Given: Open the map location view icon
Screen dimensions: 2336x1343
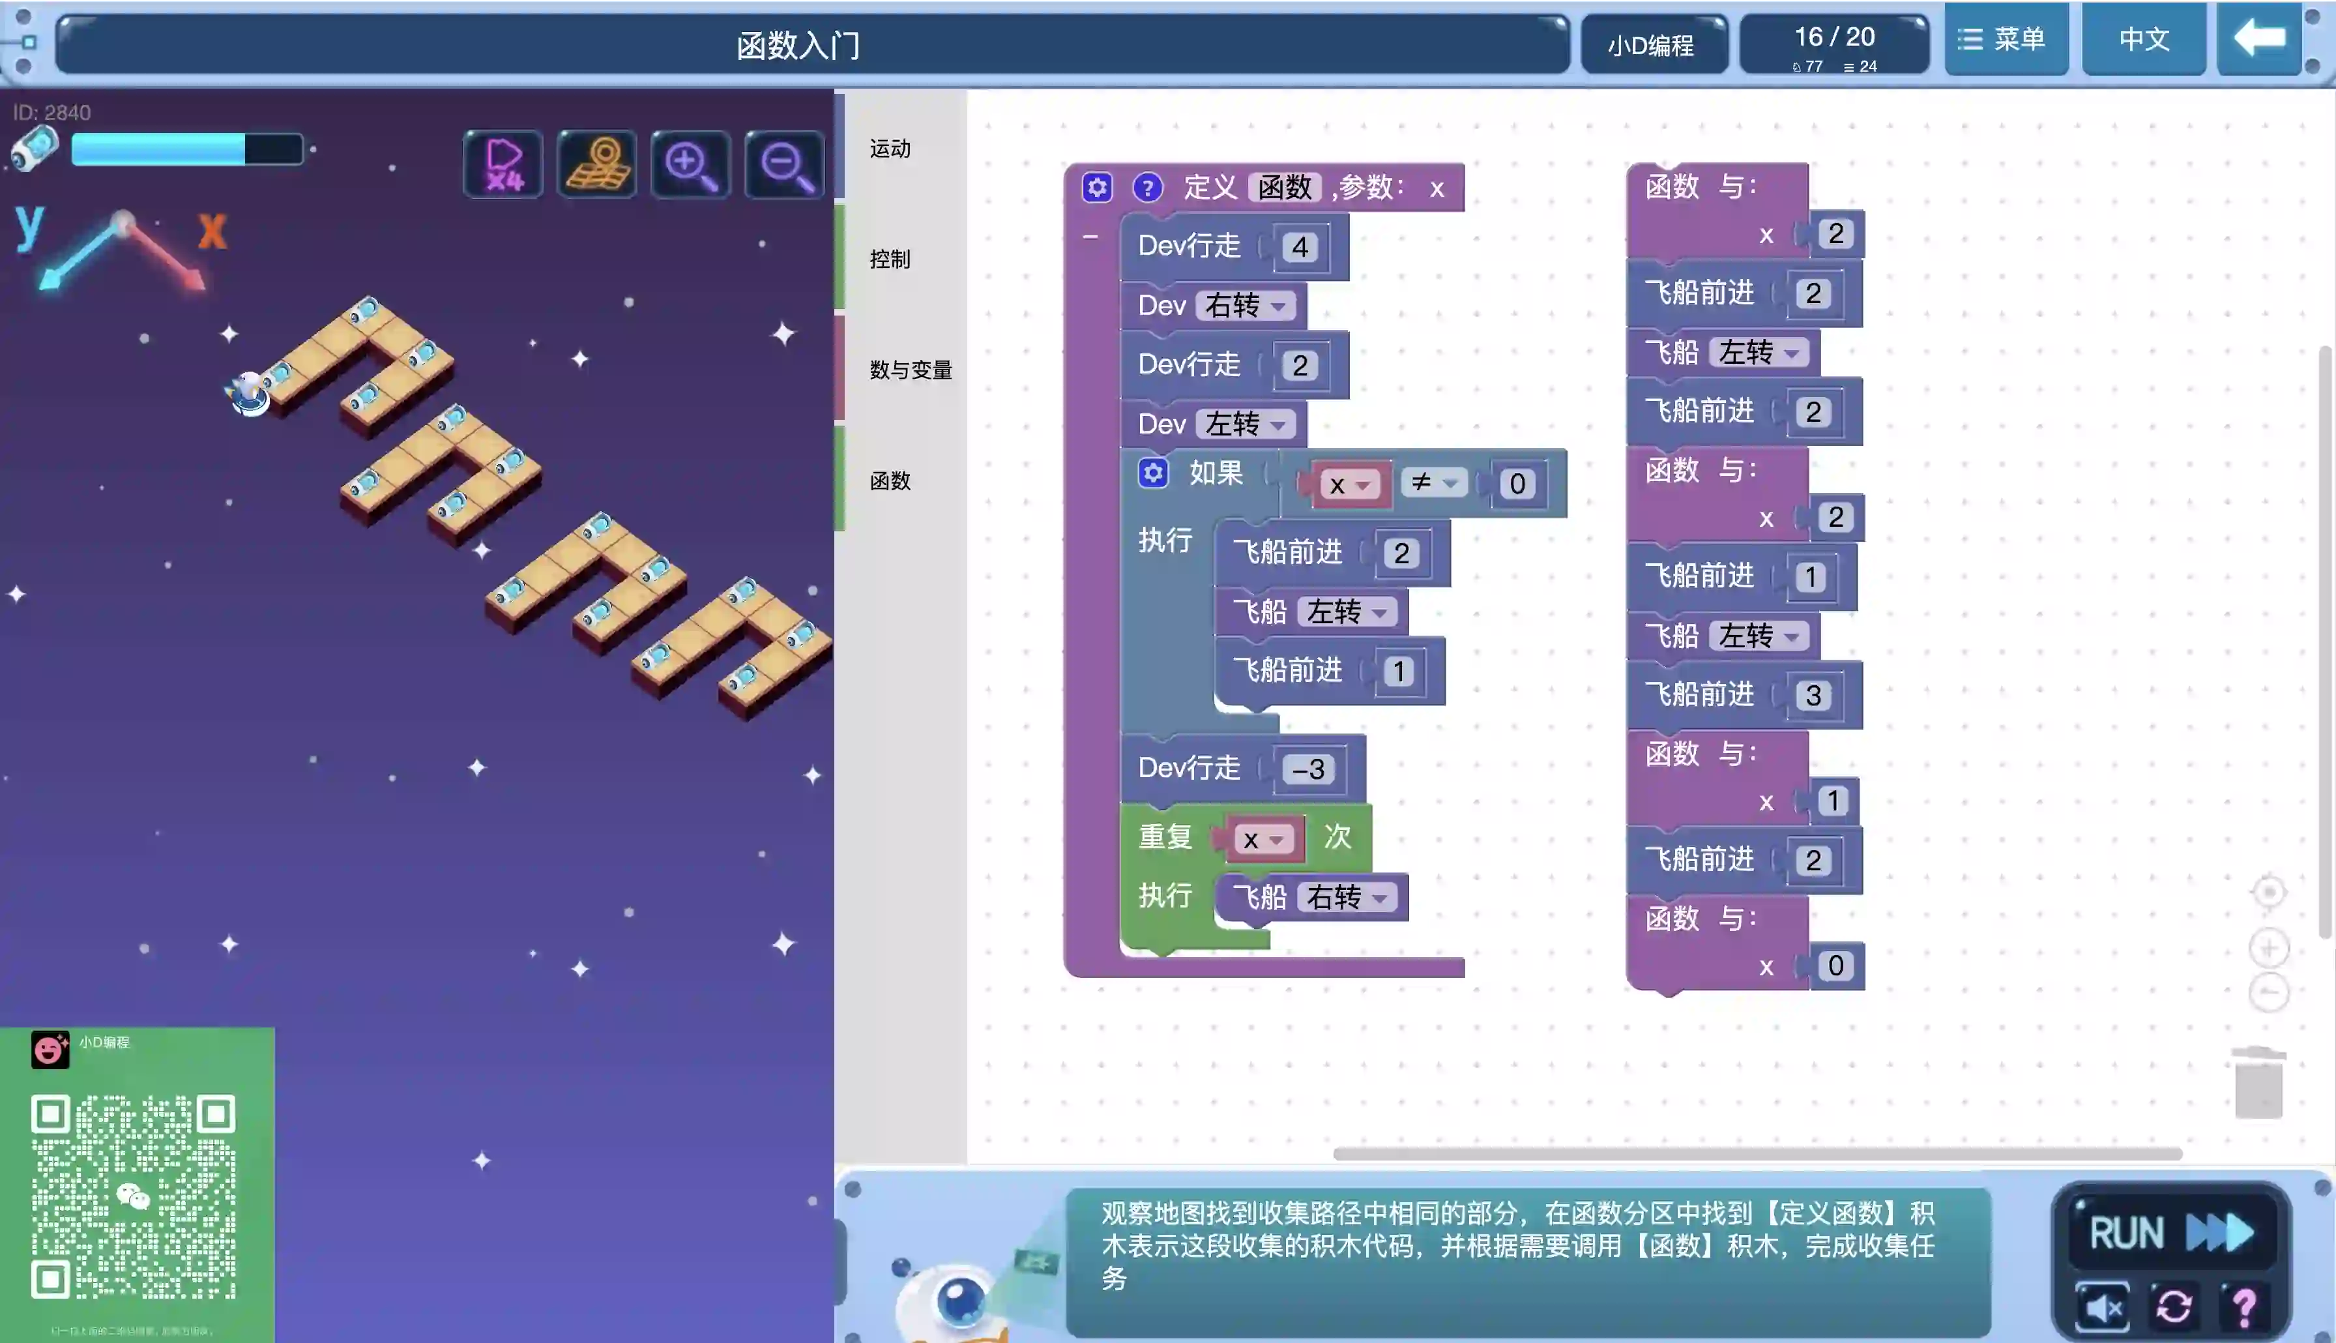Looking at the screenshot, I should coord(598,164).
